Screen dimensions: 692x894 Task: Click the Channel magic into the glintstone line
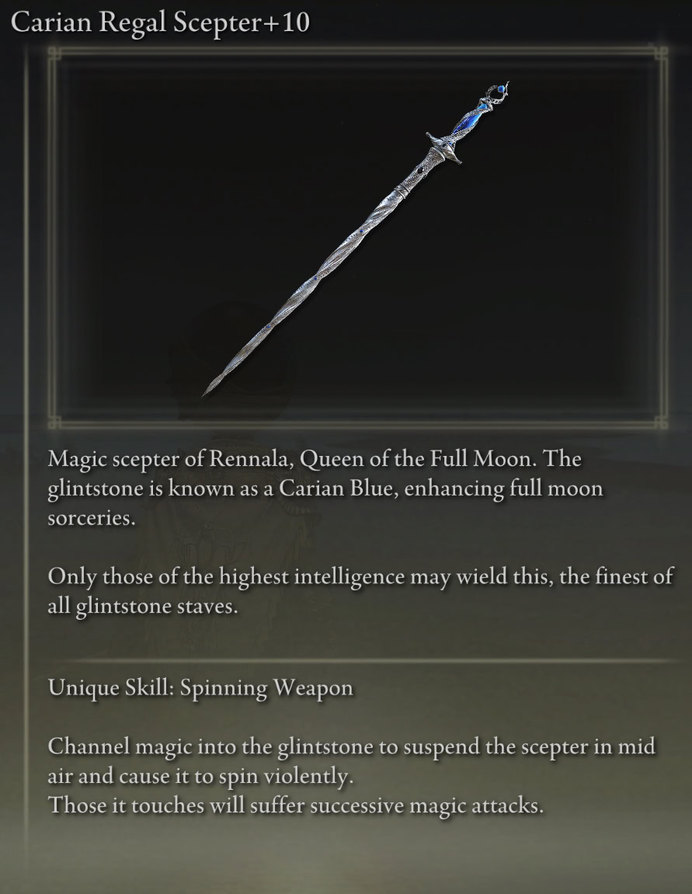[352, 746]
